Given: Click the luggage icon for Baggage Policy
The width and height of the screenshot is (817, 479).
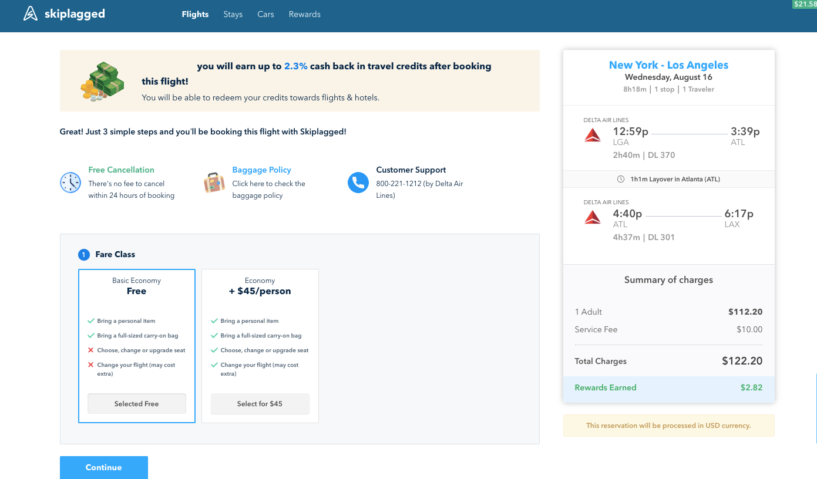Looking at the screenshot, I should tap(214, 183).
